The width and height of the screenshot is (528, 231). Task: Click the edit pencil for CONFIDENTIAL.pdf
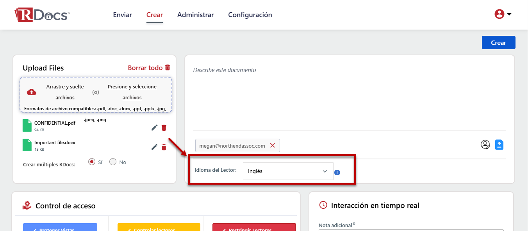155,128
